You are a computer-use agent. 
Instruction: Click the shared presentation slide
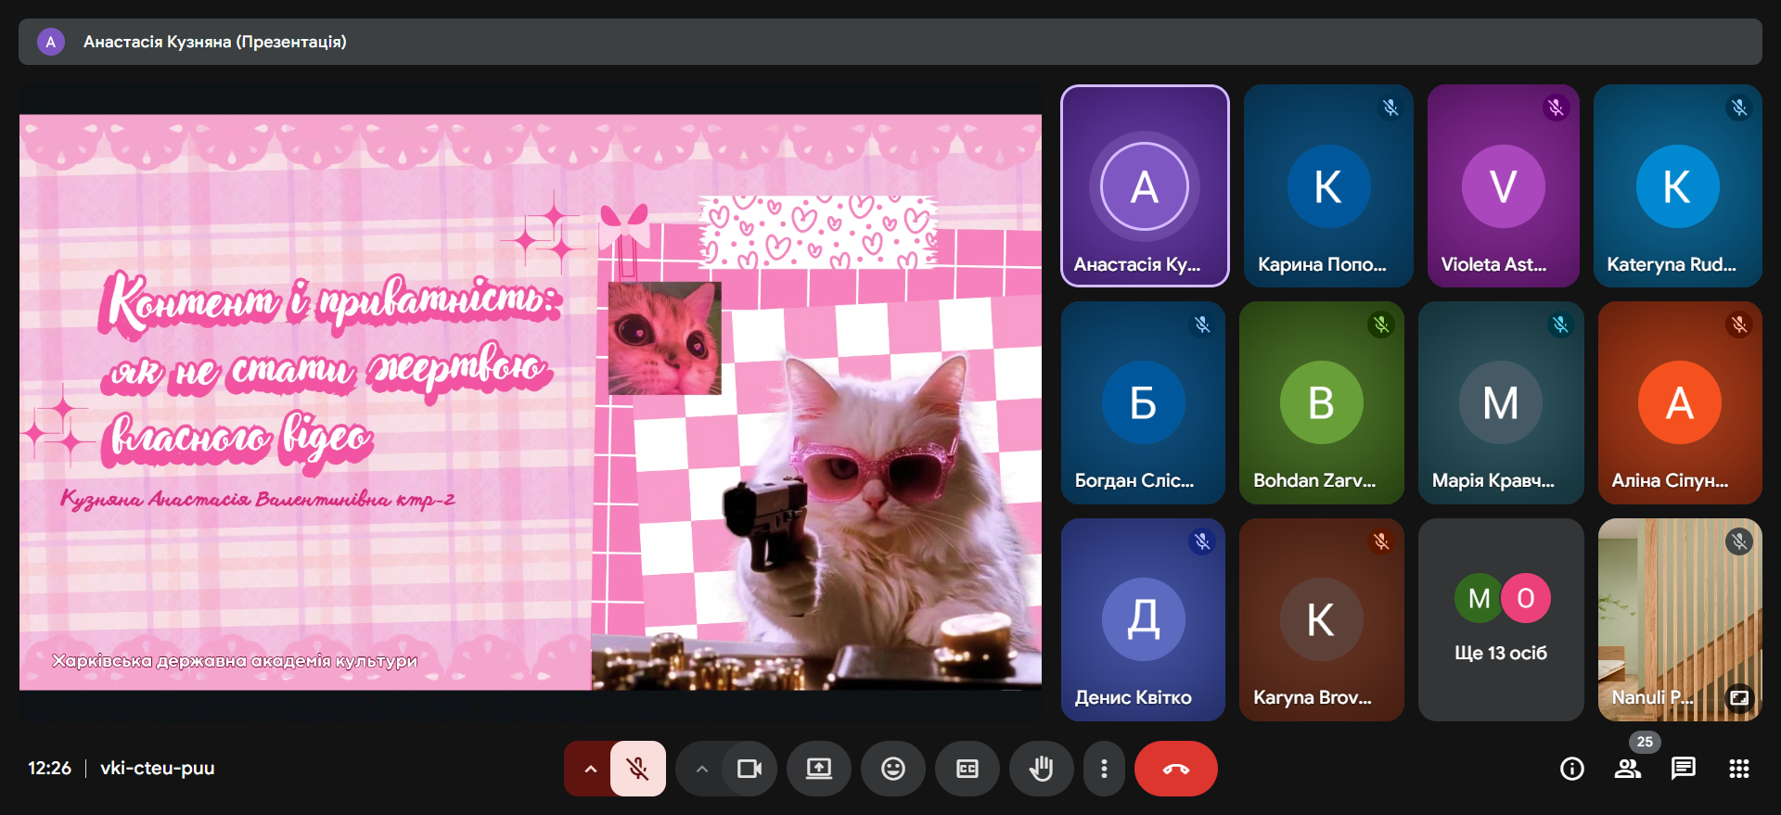530,401
